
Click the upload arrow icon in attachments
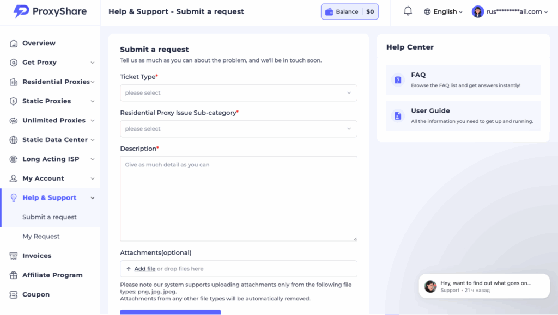129,269
